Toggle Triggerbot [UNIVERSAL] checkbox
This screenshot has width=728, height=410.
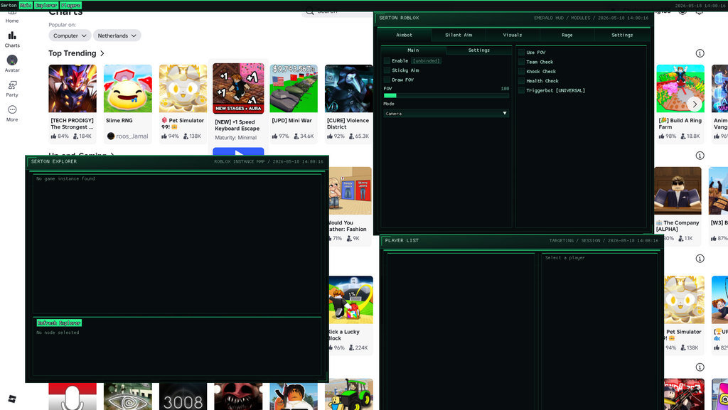pyautogui.click(x=521, y=90)
